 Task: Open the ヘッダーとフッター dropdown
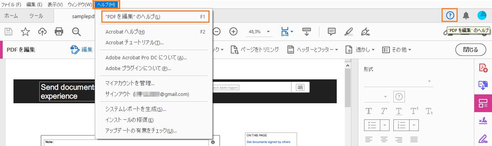pos(313,50)
